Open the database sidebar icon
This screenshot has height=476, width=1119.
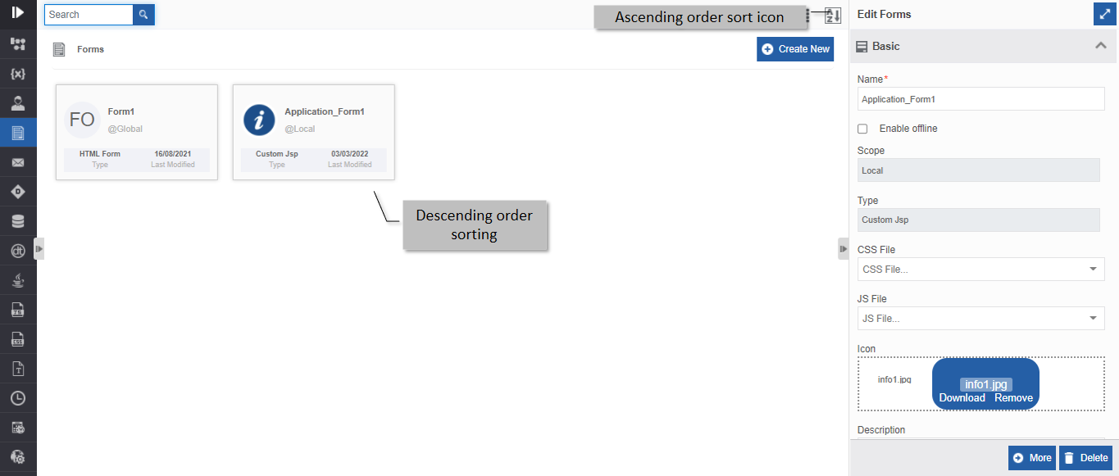(18, 221)
